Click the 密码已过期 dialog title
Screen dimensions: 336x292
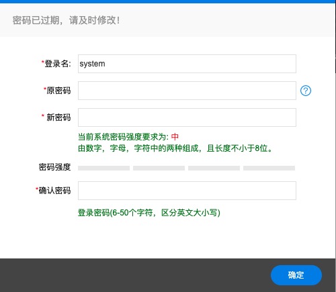tap(66, 20)
